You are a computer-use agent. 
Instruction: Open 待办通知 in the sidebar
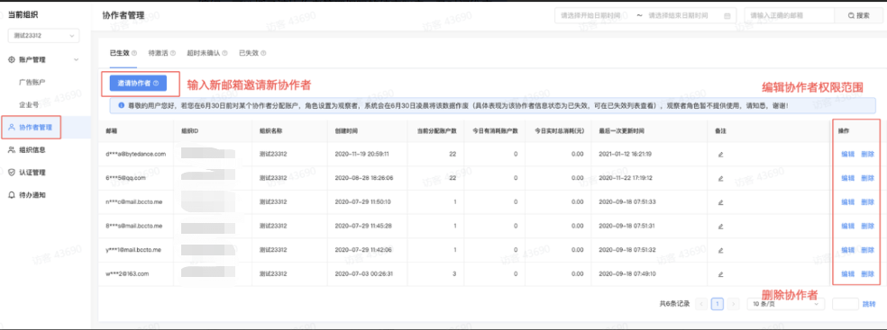(x=32, y=195)
